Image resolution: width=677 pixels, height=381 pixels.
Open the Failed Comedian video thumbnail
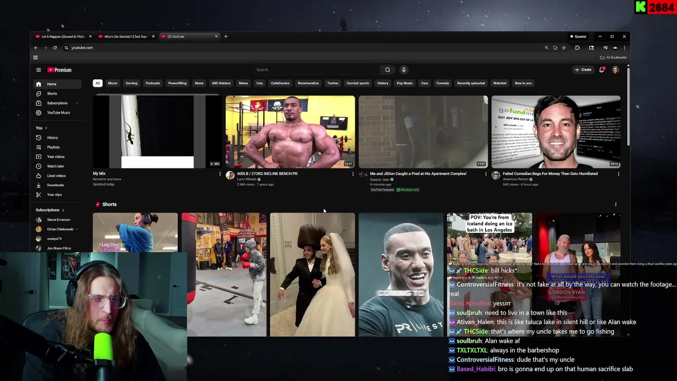(556, 132)
